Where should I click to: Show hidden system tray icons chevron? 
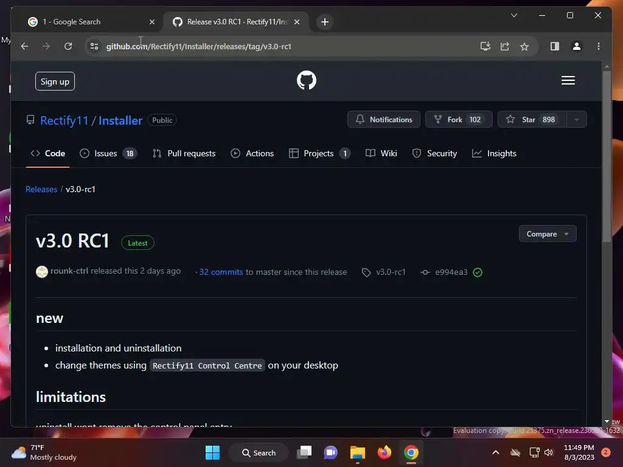[x=495, y=452]
